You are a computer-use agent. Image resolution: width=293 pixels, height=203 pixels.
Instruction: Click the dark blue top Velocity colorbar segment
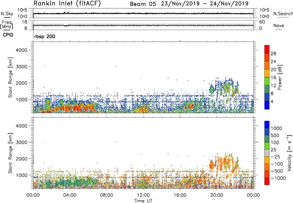267,125
